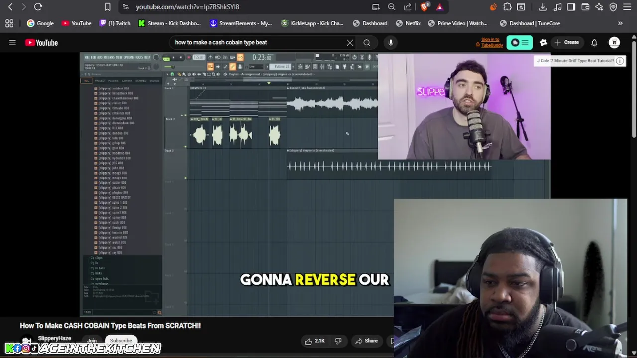Click the Join channel membership button
This screenshot has width=637, height=358.
coord(92,341)
